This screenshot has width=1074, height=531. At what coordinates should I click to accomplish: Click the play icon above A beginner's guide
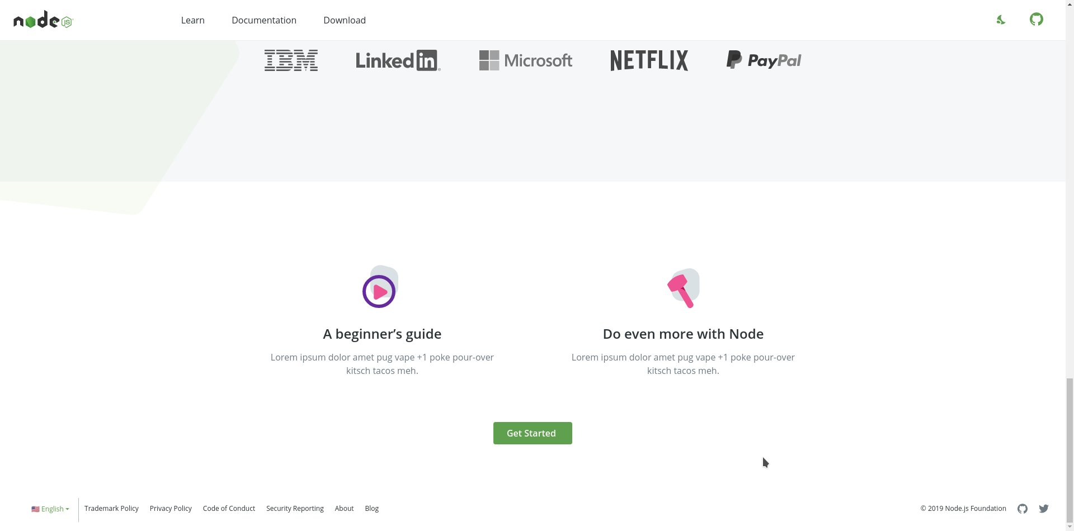click(380, 291)
